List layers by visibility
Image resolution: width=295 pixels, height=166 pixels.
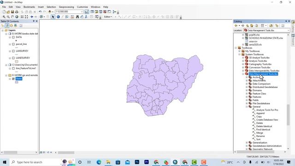coord(11,26)
